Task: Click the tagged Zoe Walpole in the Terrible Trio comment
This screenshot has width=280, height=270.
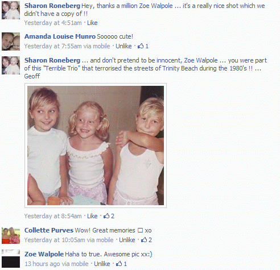Action: coord(201,60)
